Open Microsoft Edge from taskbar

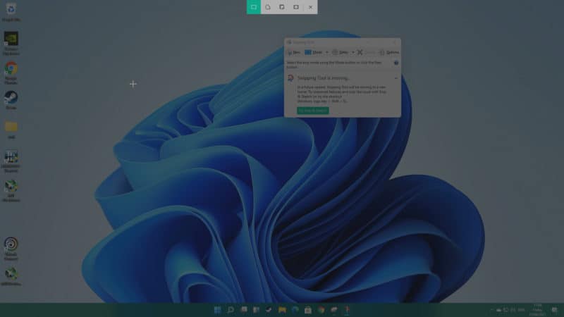295,310
